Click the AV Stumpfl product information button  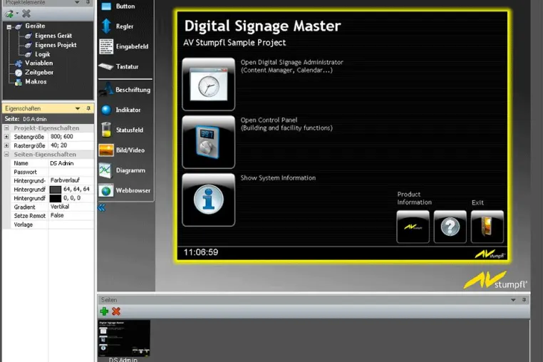coord(413,227)
